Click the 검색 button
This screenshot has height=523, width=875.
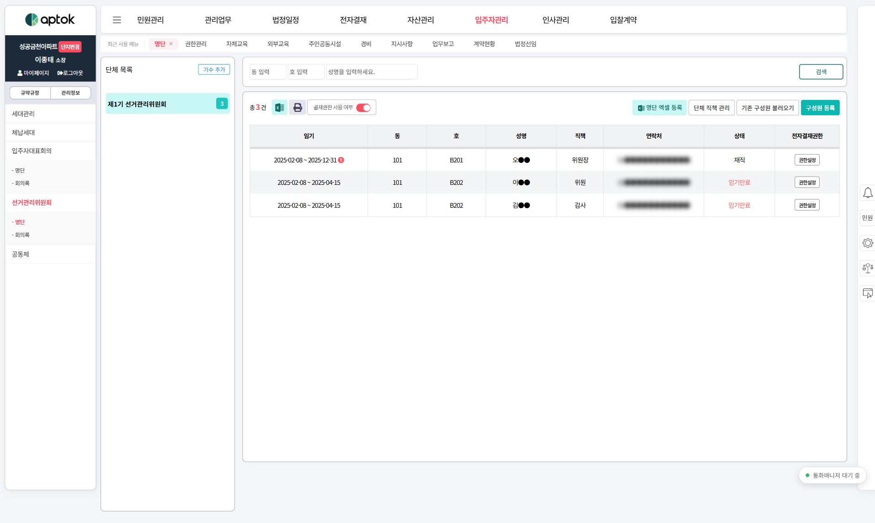point(821,72)
